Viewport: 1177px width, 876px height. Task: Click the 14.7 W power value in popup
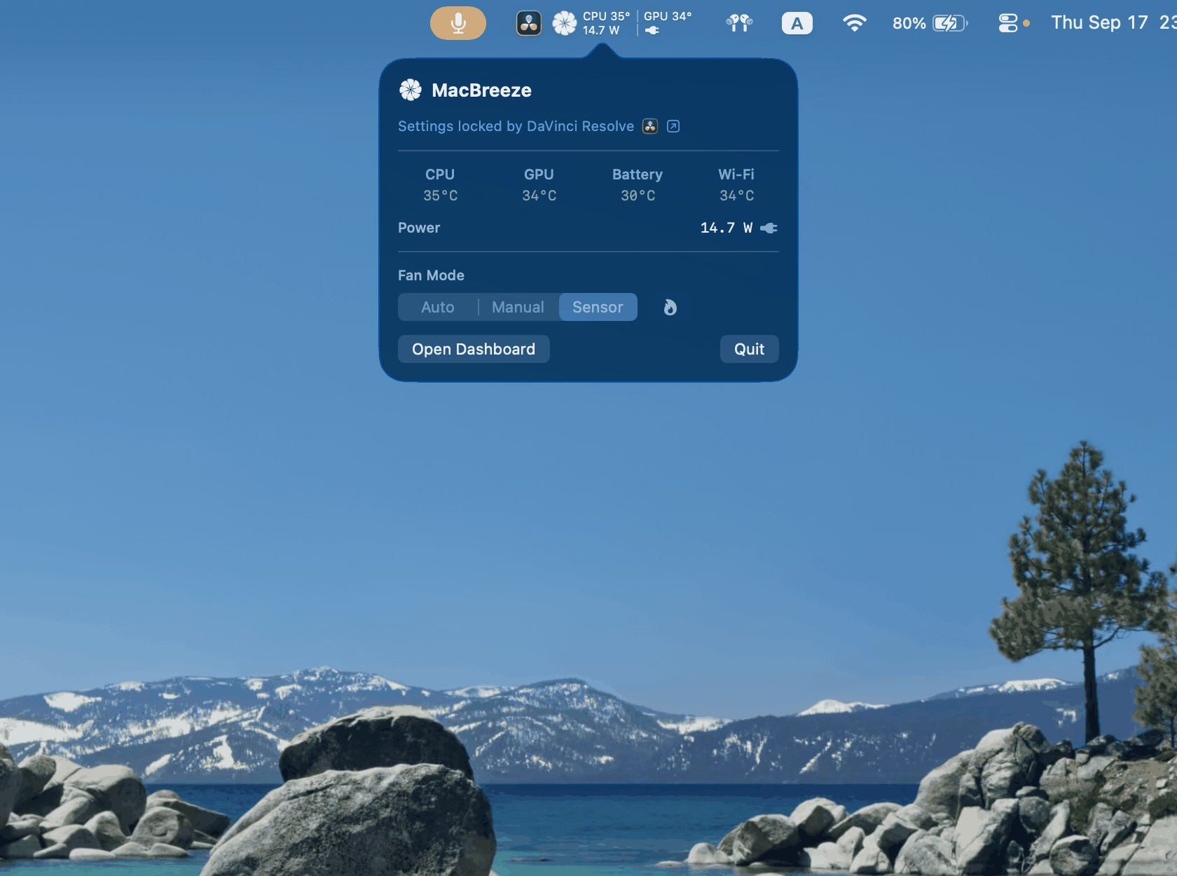pos(727,228)
